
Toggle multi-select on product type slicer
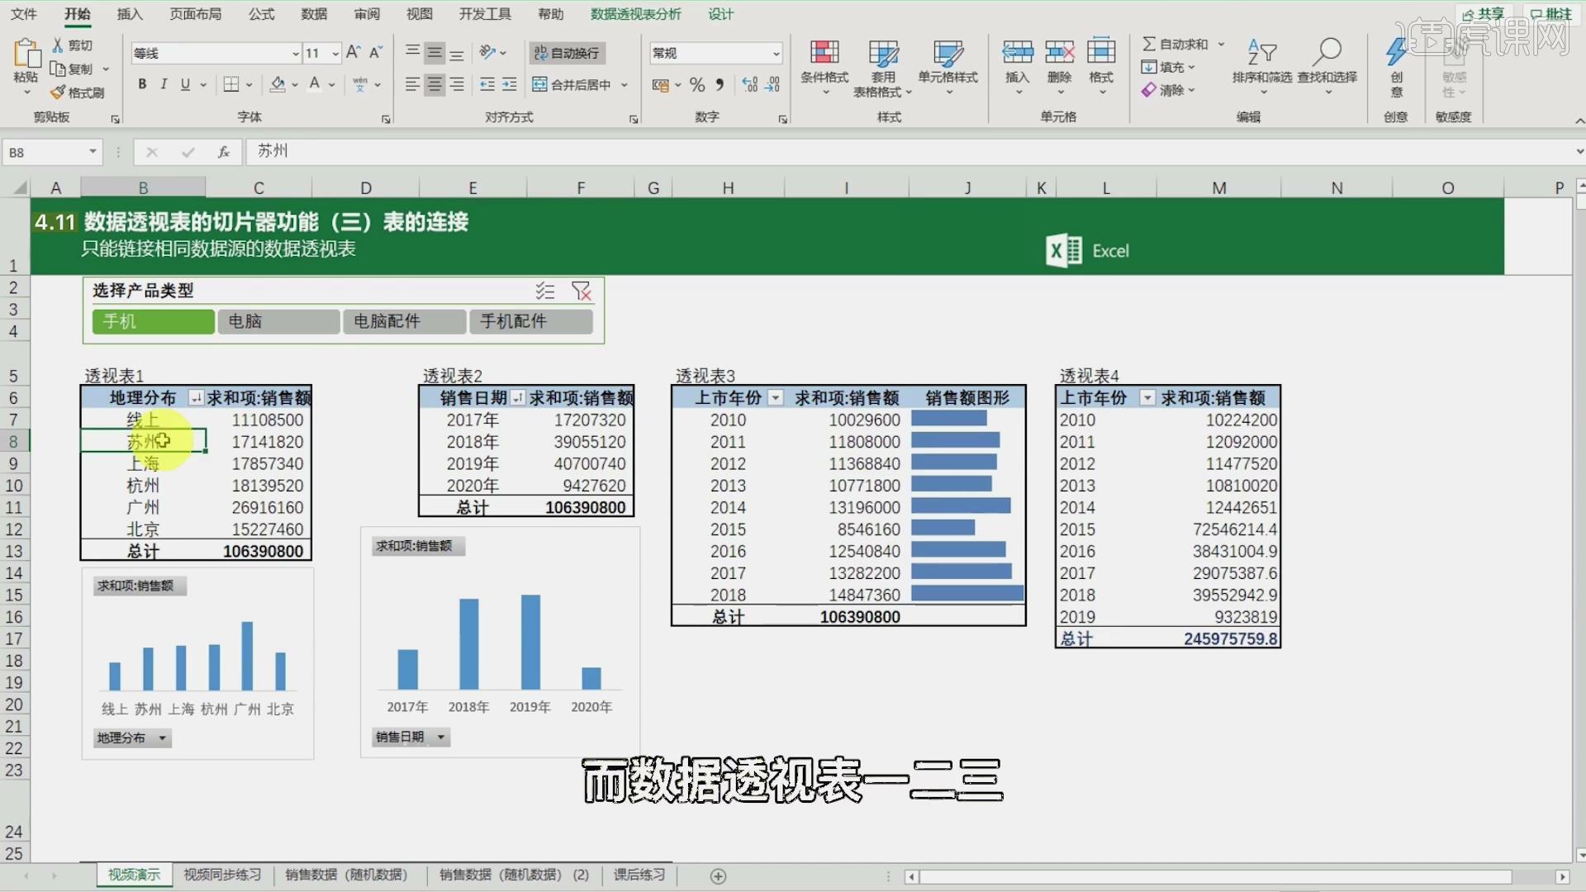(544, 291)
